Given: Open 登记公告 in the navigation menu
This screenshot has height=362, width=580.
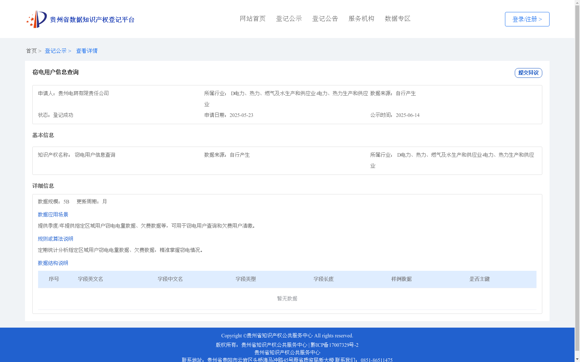Looking at the screenshot, I should [325, 19].
